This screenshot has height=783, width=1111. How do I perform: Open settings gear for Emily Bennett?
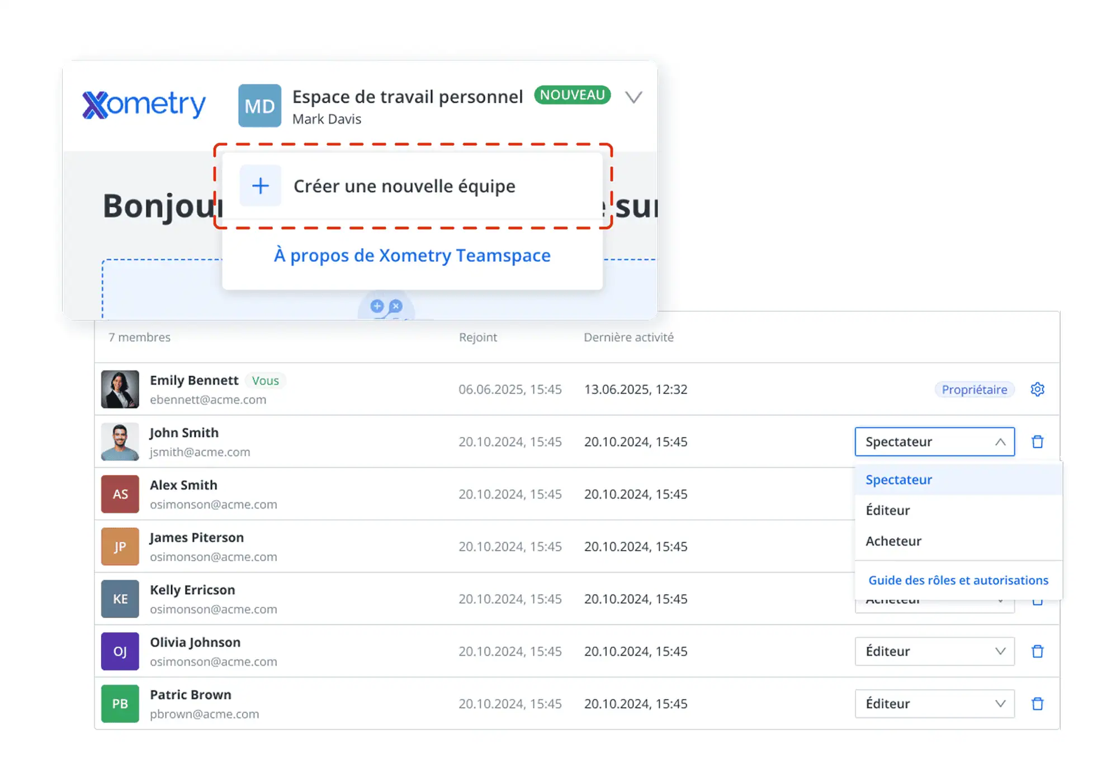point(1037,389)
